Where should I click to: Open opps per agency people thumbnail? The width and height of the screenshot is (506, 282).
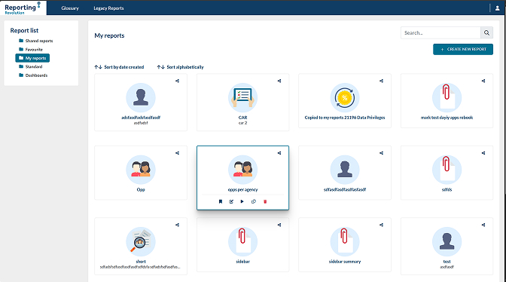click(242, 170)
